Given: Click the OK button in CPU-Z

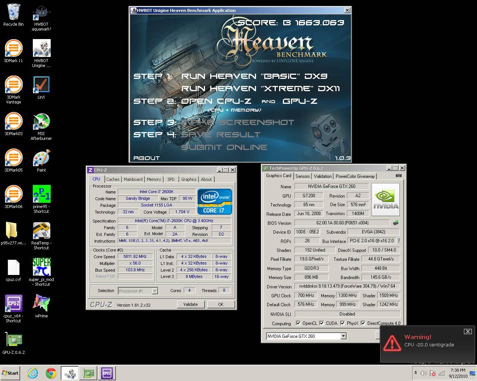Looking at the screenshot, I should [x=221, y=304].
